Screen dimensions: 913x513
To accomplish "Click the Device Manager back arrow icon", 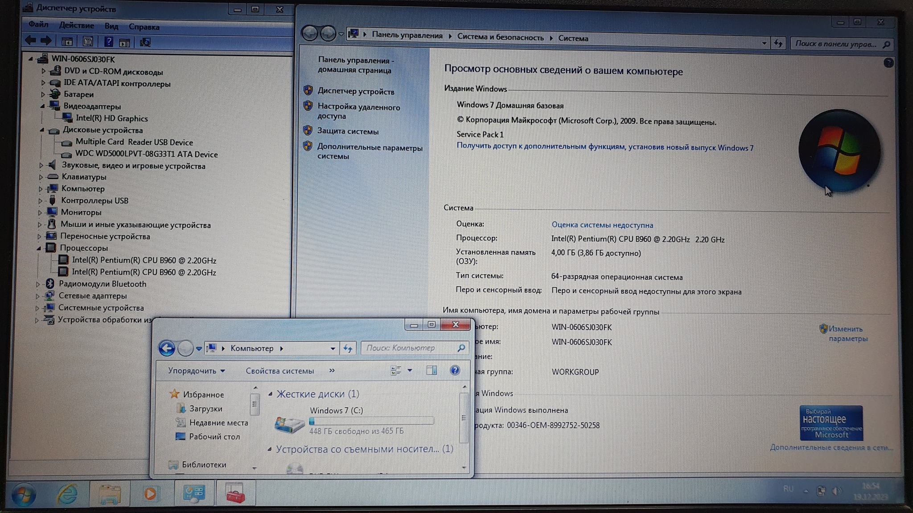I will [x=30, y=41].
